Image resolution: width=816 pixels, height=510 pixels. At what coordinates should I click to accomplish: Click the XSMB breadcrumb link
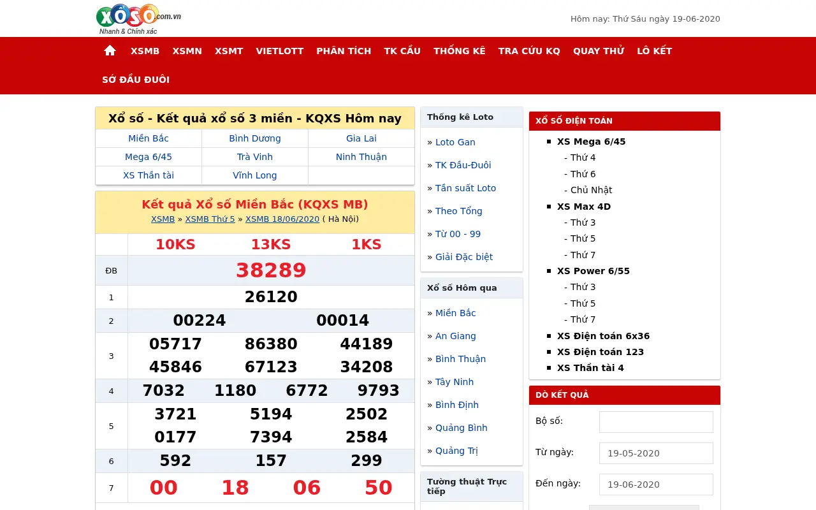click(163, 219)
